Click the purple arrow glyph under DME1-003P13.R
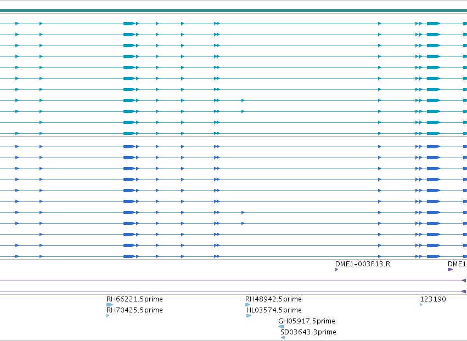The image size is (467, 341). [336, 270]
